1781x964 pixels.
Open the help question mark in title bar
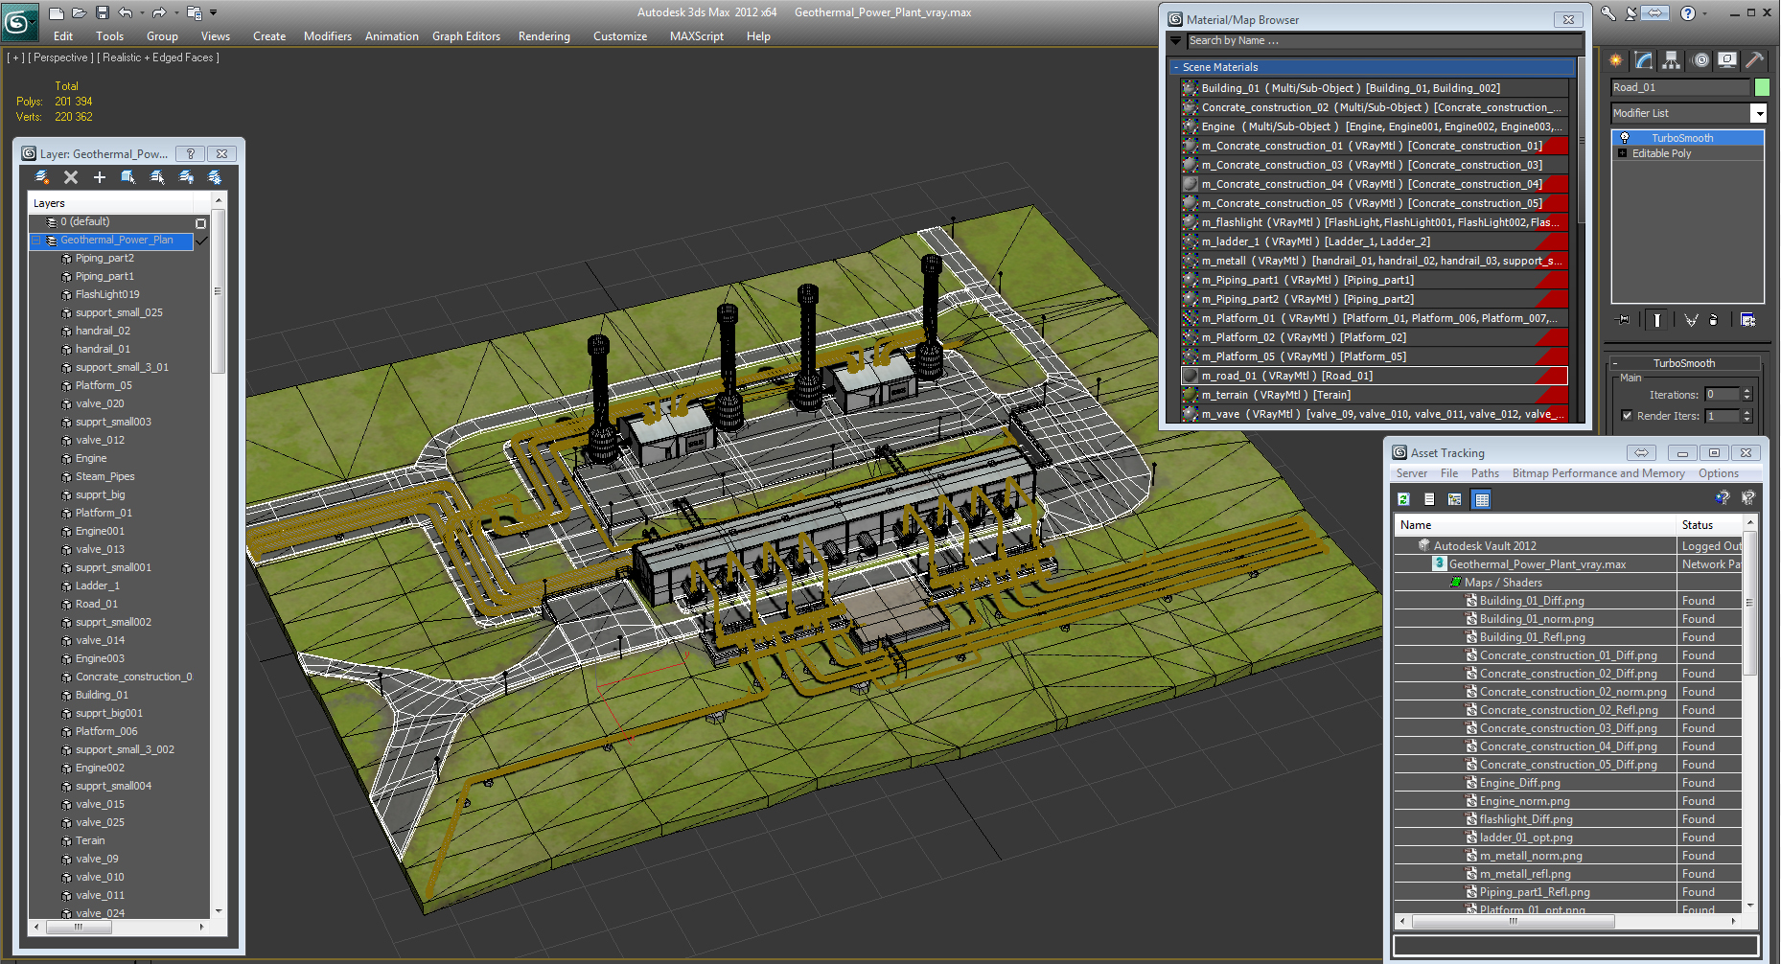pos(1688,12)
